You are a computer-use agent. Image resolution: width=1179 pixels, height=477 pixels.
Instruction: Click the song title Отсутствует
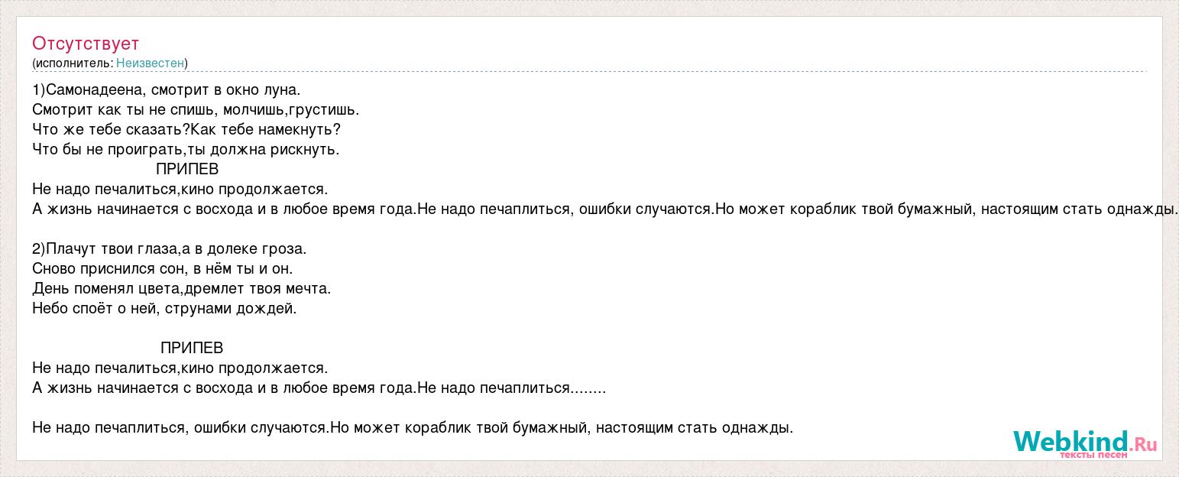click(x=86, y=44)
